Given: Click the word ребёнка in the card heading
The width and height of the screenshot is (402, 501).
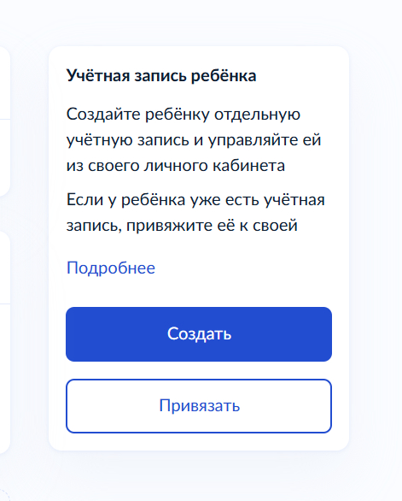Looking at the screenshot, I should (224, 76).
